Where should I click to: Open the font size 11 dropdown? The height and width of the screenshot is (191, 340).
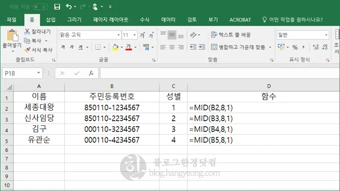[x=135, y=35]
